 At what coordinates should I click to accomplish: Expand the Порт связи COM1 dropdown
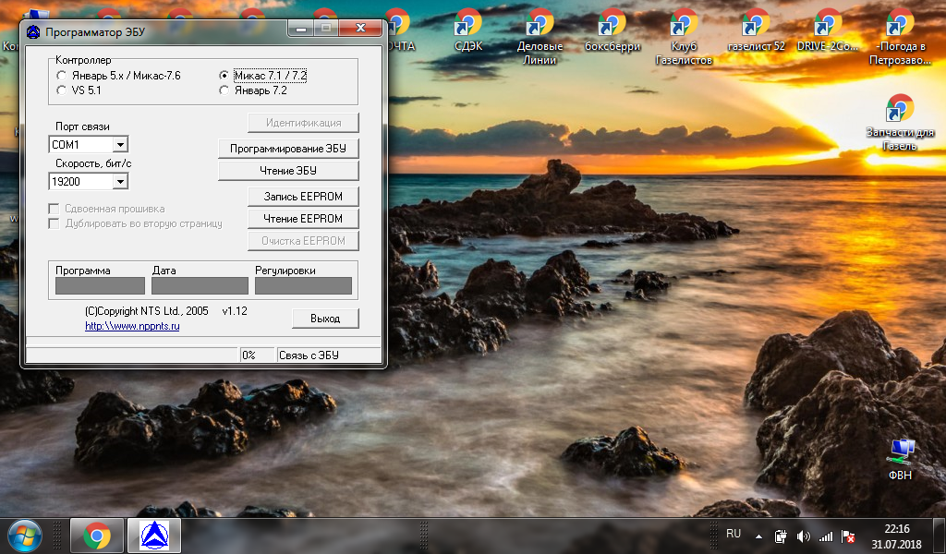(x=120, y=145)
